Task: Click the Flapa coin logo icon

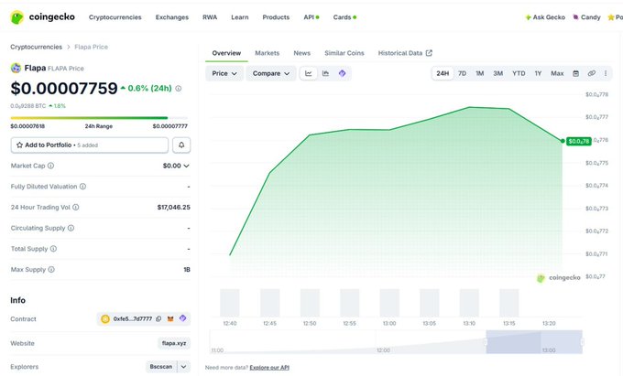Action: [16, 69]
